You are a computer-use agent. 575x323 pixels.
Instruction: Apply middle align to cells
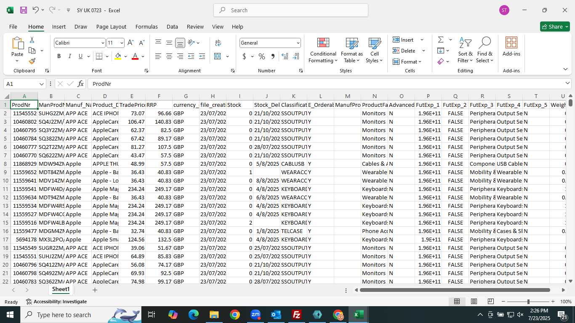(x=169, y=42)
